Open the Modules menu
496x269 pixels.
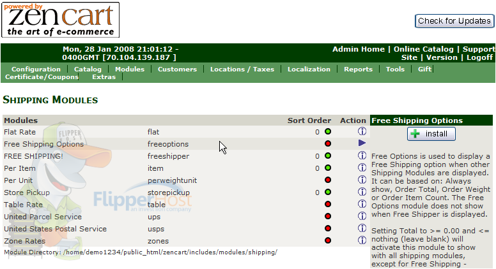130,69
